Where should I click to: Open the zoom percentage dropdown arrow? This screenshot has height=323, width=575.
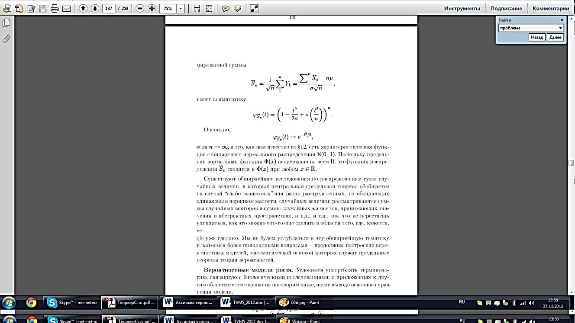click(181, 8)
